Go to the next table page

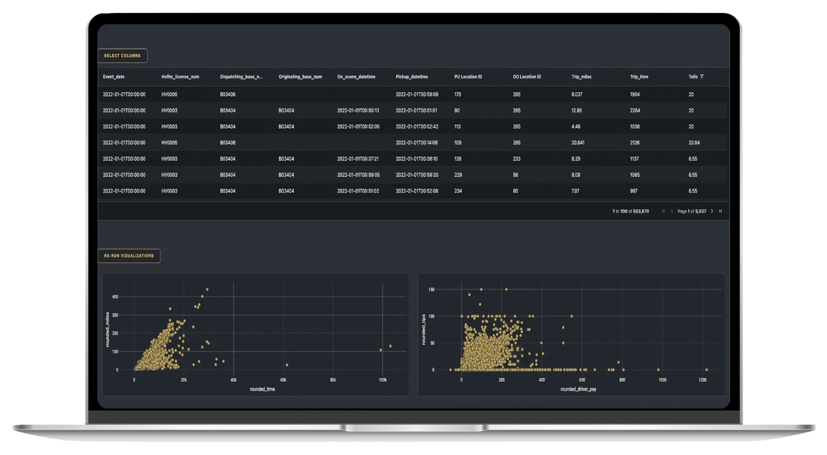712,211
